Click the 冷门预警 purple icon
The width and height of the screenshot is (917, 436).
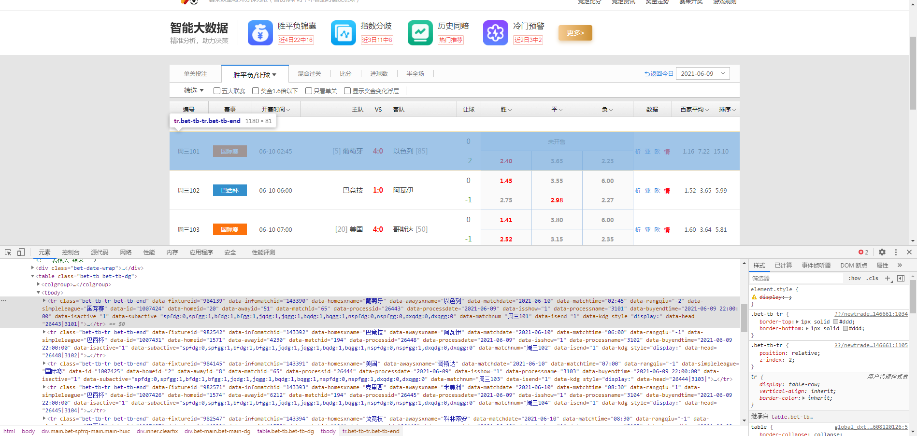[496, 33]
